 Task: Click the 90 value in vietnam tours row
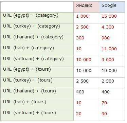104,114
